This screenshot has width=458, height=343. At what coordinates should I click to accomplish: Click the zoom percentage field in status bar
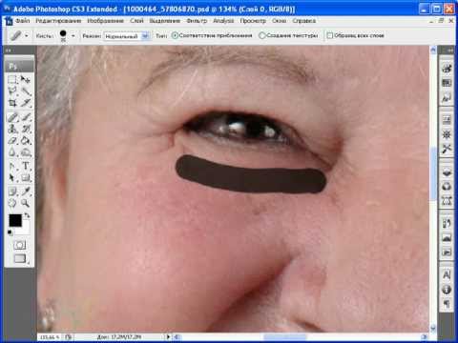pyautogui.click(x=50, y=336)
